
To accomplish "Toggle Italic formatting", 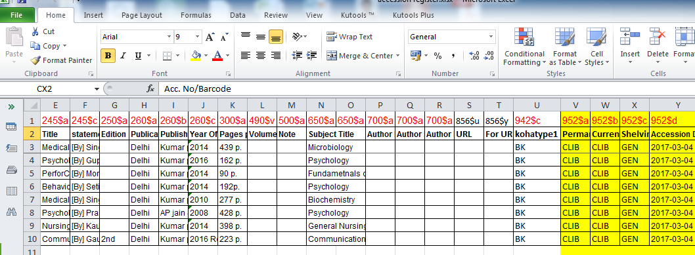I will pos(123,56).
